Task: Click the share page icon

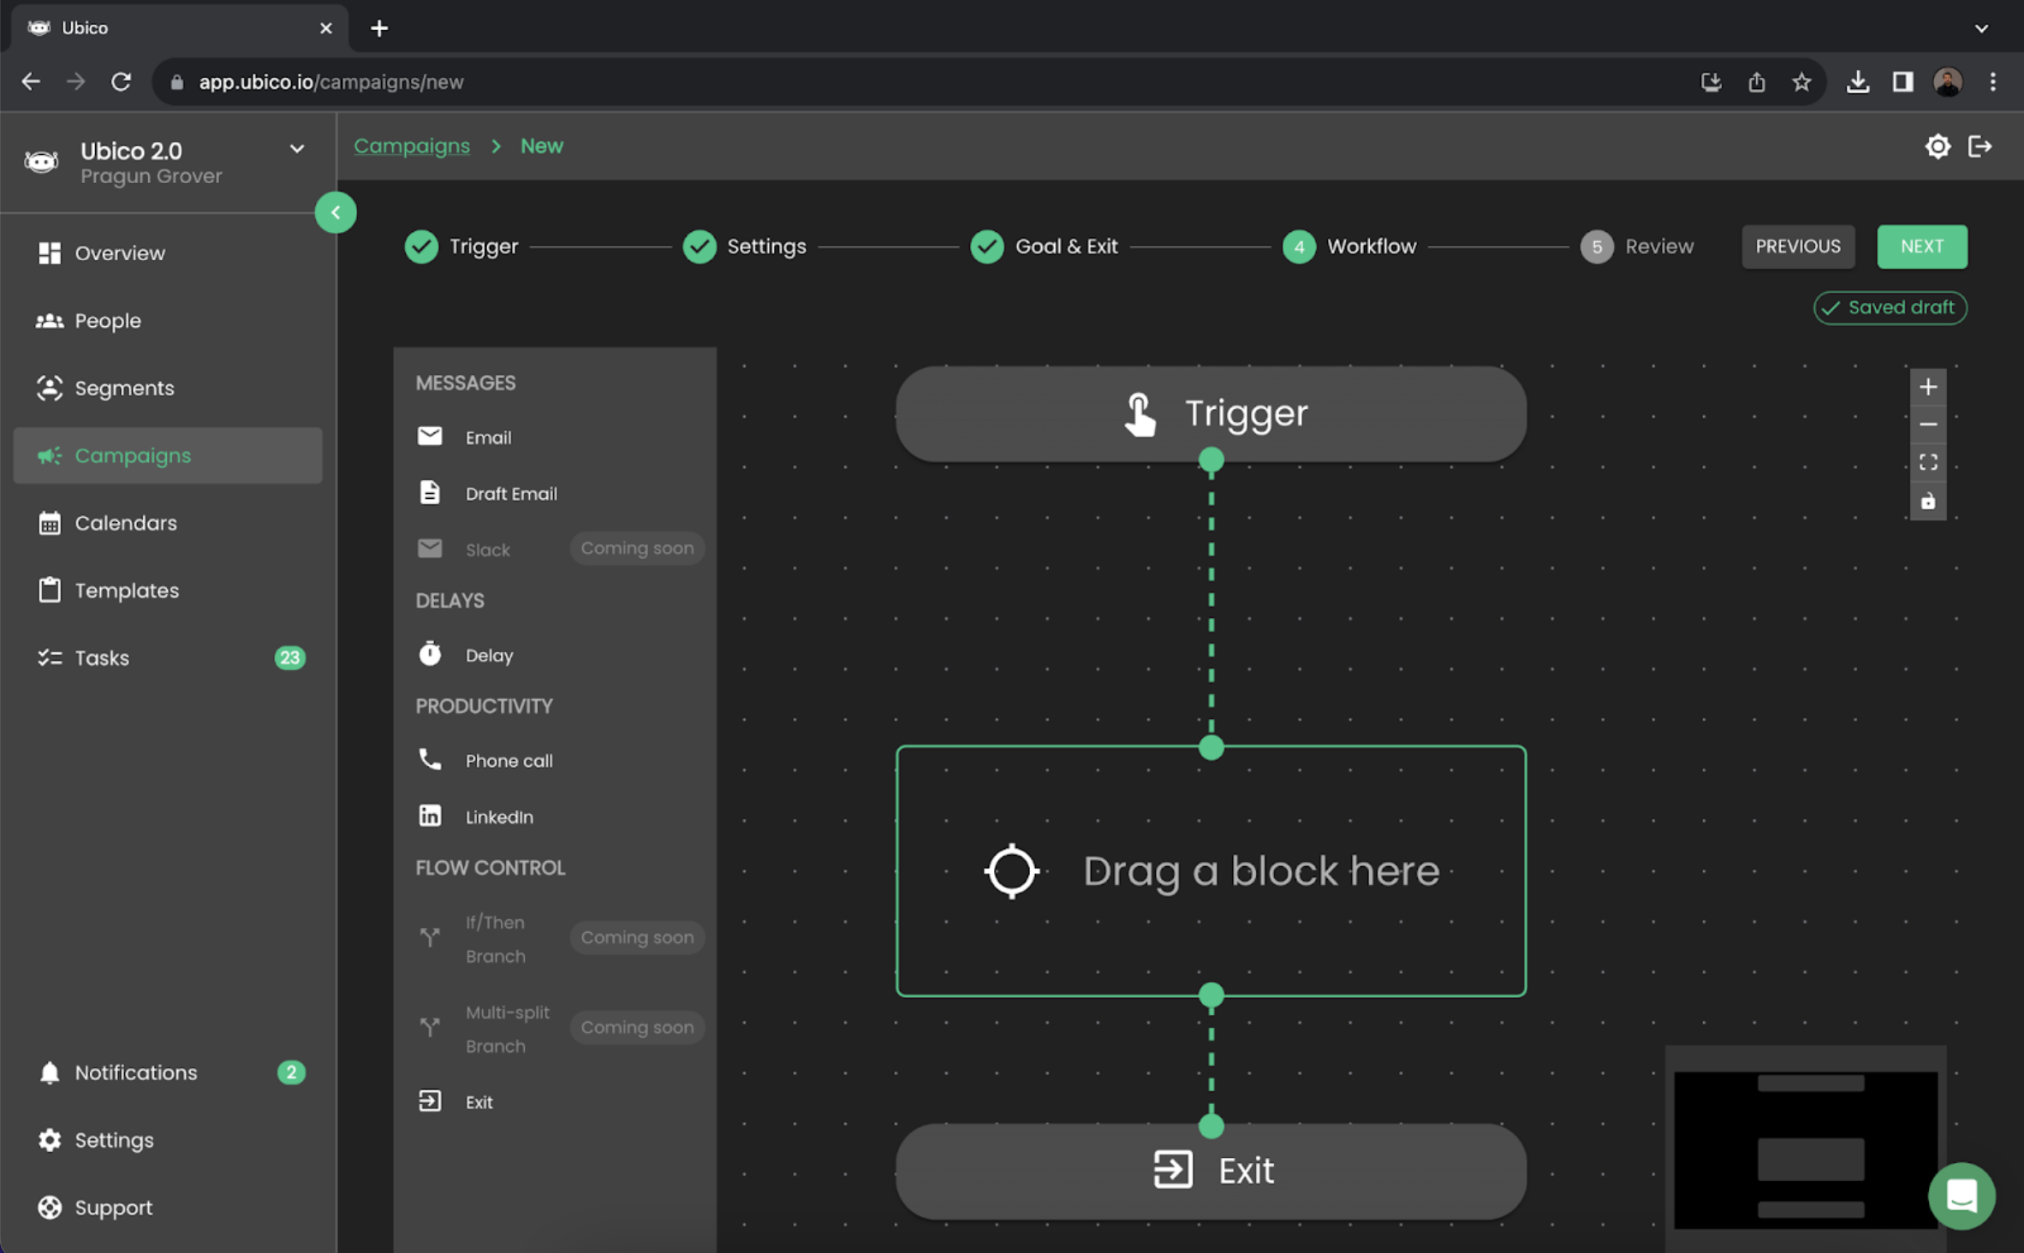Action: [1757, 82]
